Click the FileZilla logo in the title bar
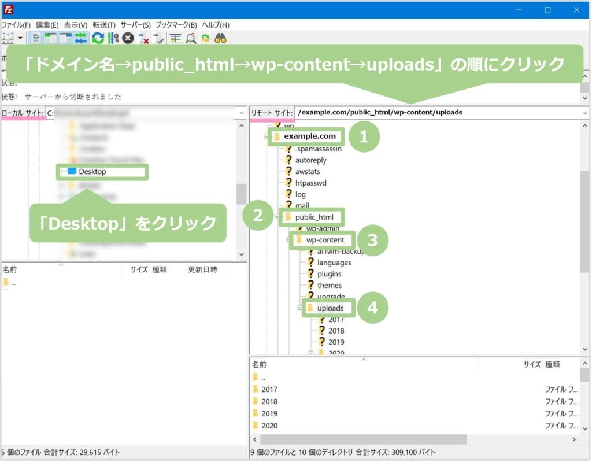The width and height of the screenshot is (592, 462). coord(8,9)
